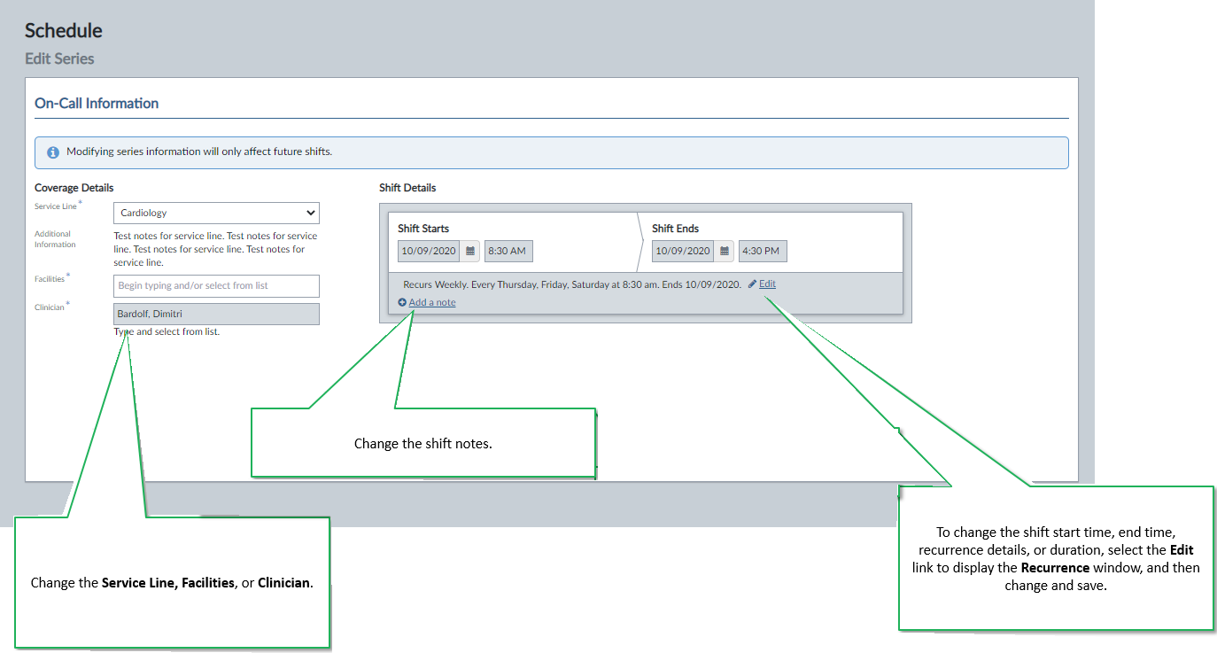Click the Recurrence window instructions callout
This screenshot has width=1217, height=653.
point(1056,558)
